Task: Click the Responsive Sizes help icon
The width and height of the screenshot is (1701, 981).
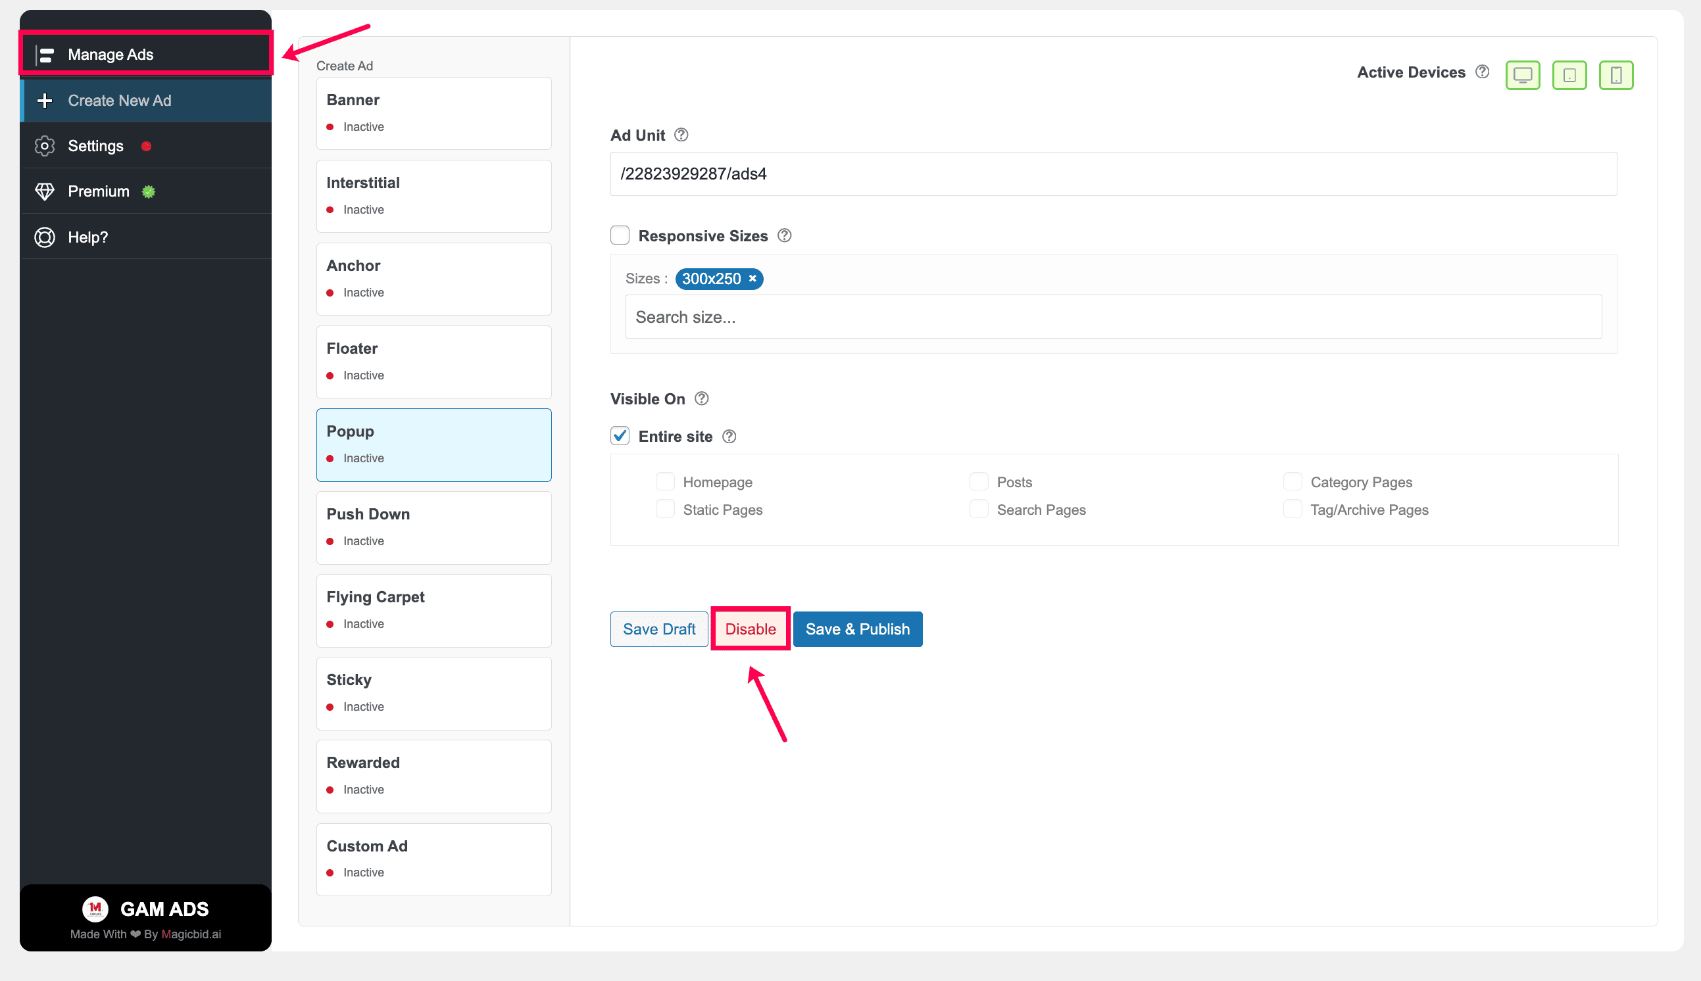Action: (x=784, y=236)
